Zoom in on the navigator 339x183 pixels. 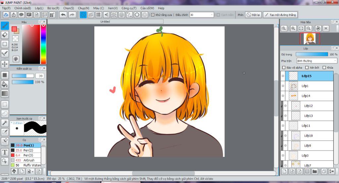293,29
